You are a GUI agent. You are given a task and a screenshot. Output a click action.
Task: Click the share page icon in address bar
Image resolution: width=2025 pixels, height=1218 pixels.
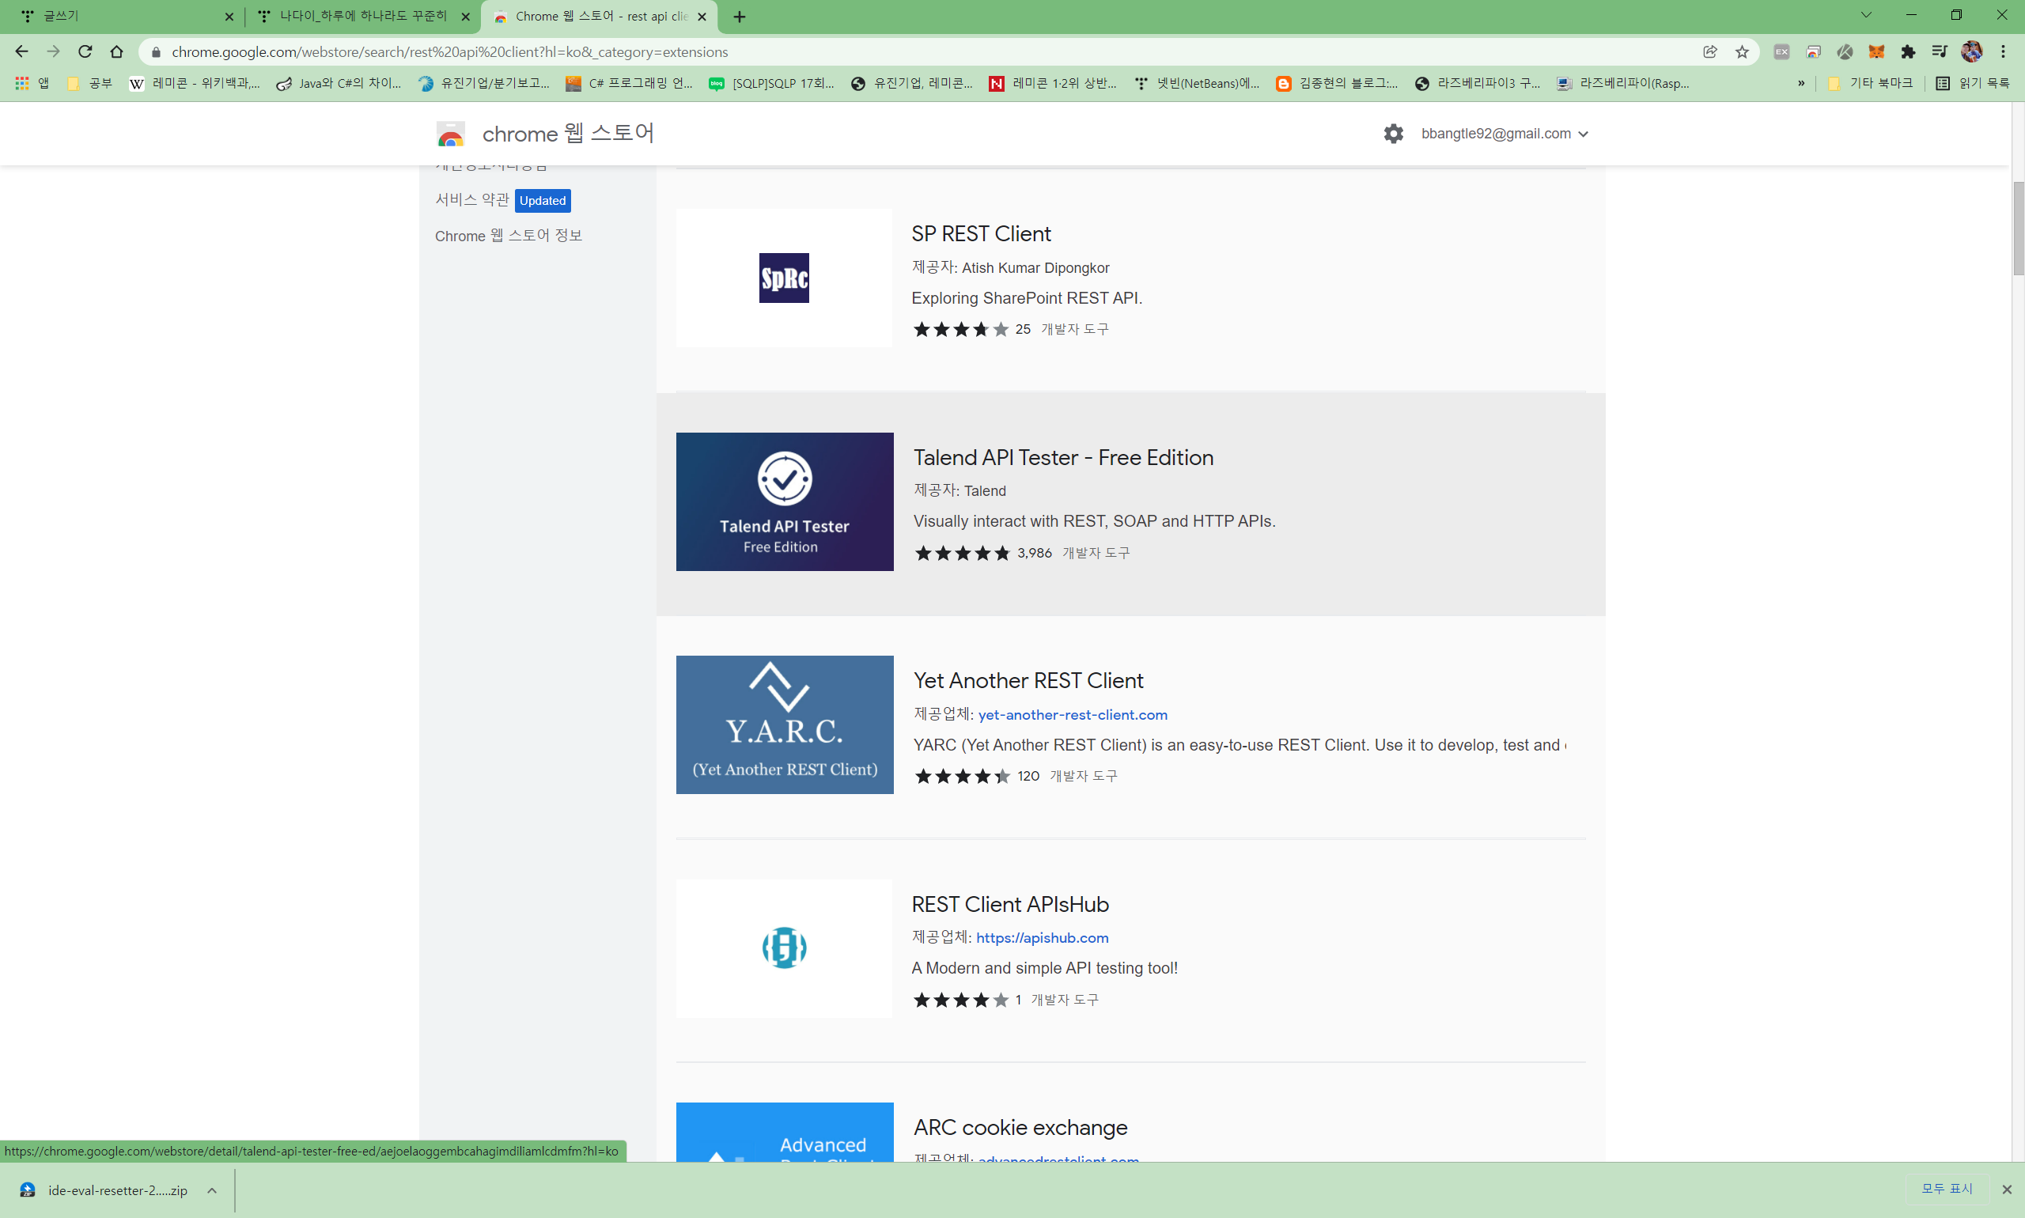1710,51
